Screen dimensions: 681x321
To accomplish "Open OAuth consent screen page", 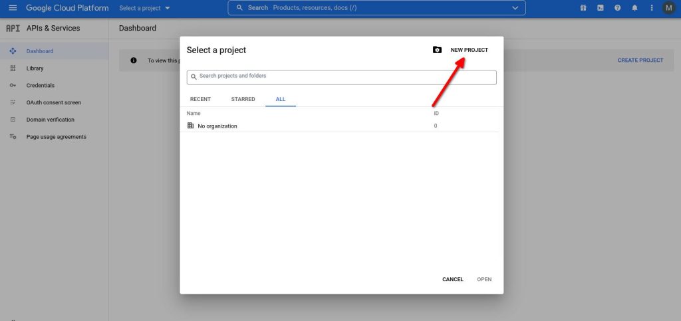I will click(54, 102).
